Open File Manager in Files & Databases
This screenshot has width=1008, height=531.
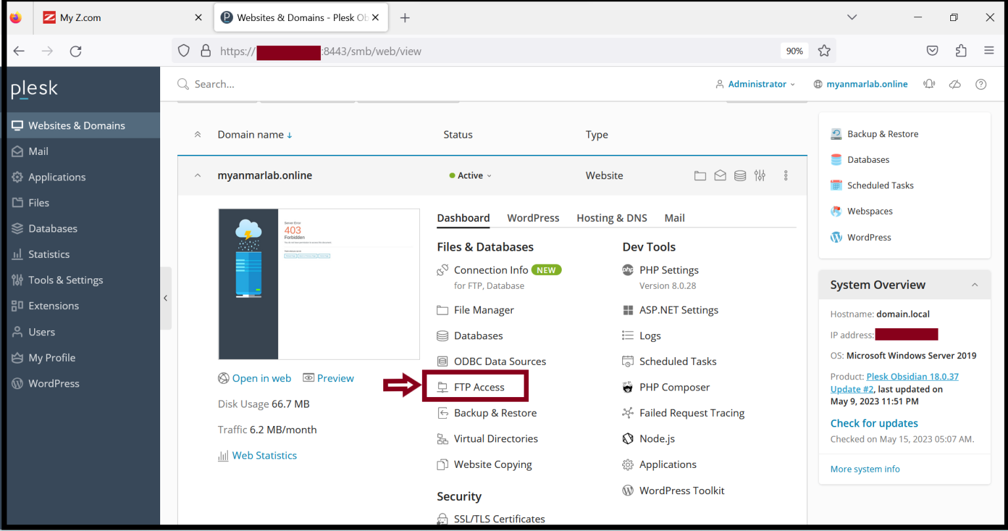point(484,310)
